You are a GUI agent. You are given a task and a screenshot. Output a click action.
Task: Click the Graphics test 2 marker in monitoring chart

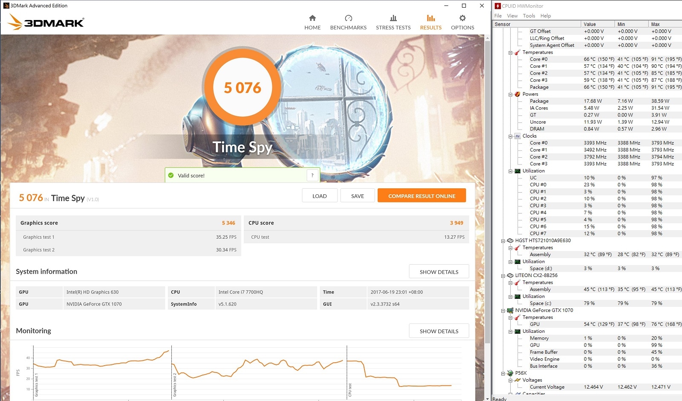coord(175,385)
